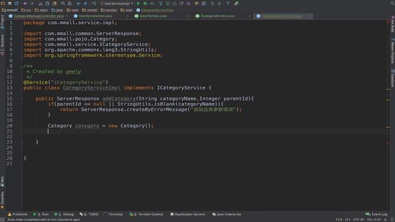Click the main breadcrumb folder
The width and height of the screenshot is (395, 222).
coord(41,10)
